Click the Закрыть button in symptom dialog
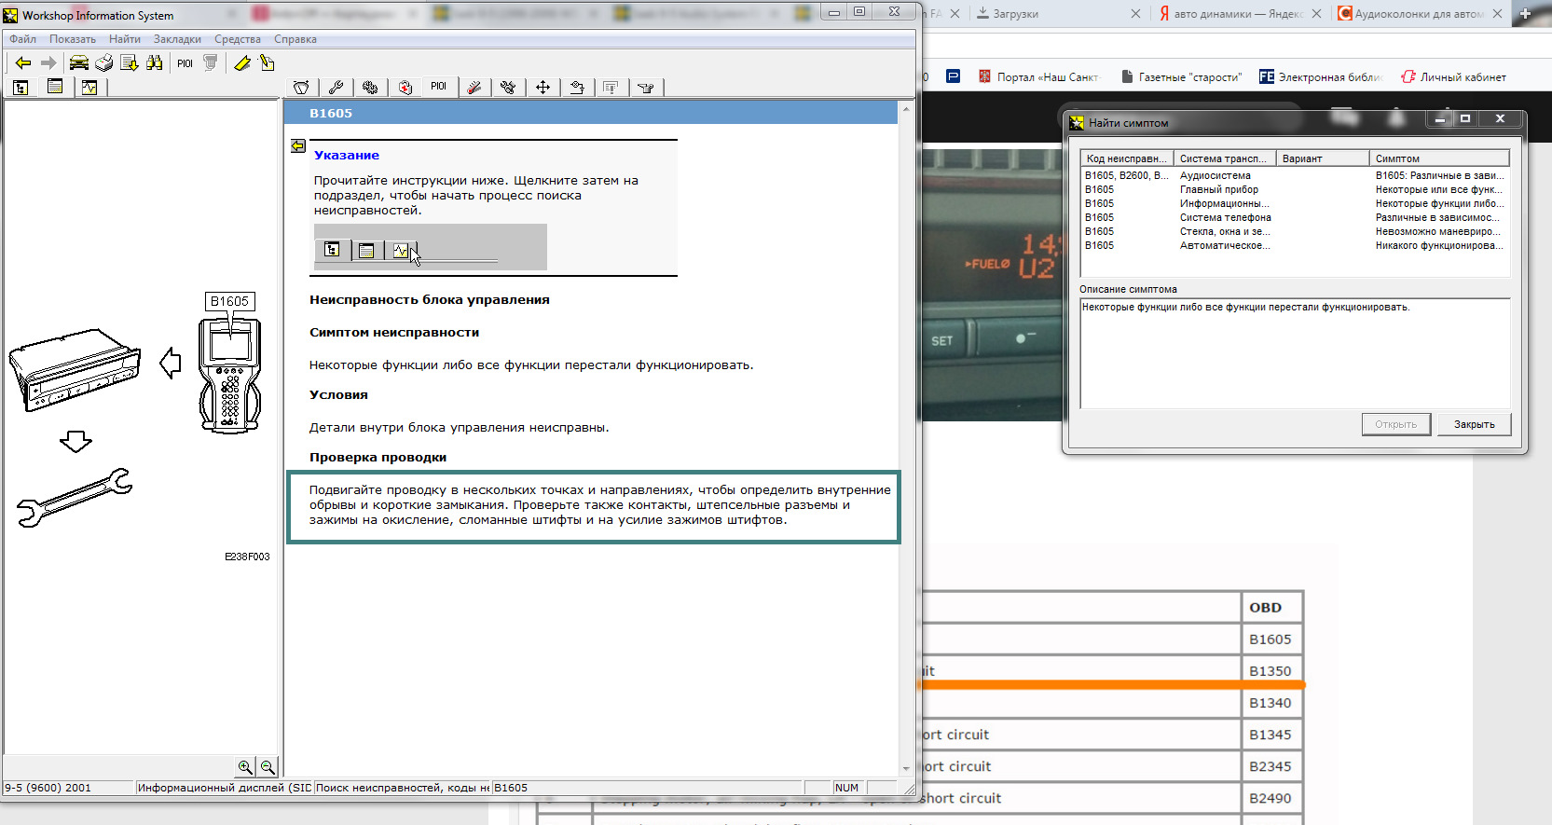The height and width of the screenshot is (825, 1552). (1474, 424)
